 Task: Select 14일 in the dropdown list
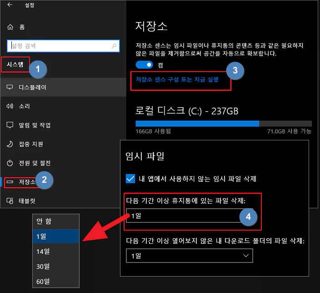point(56,251)
